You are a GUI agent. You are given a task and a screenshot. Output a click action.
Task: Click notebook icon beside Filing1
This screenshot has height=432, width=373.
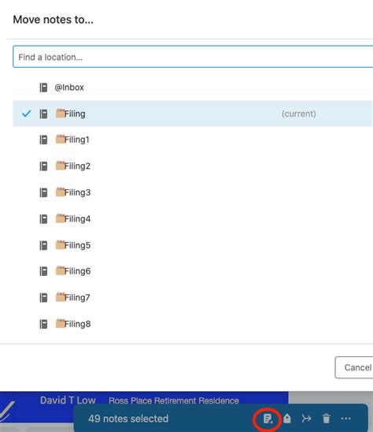43,140
